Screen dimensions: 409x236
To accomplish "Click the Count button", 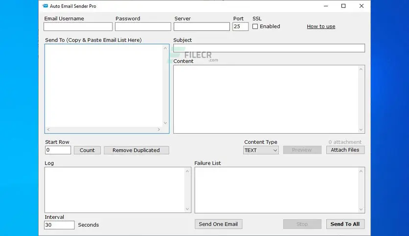I will [x=87, y=150].
